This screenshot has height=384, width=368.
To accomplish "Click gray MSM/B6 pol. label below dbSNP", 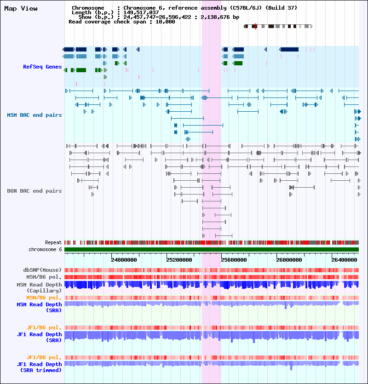I will click(x=44, y=277).
